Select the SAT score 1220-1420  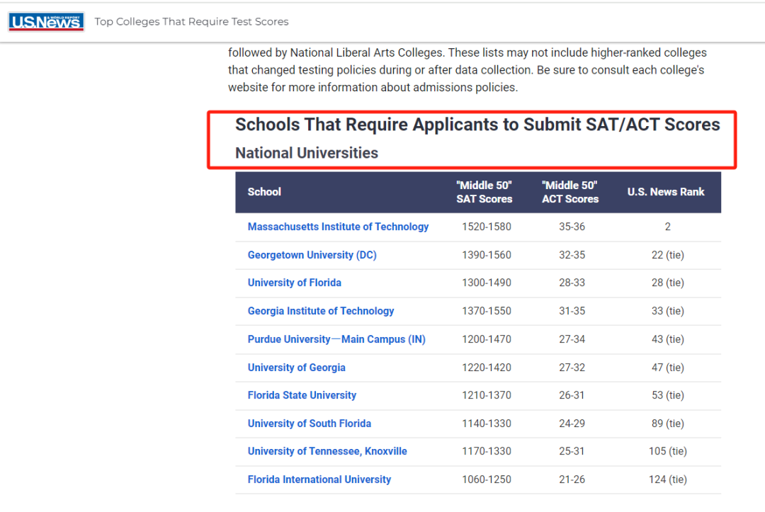click(487, 368)
